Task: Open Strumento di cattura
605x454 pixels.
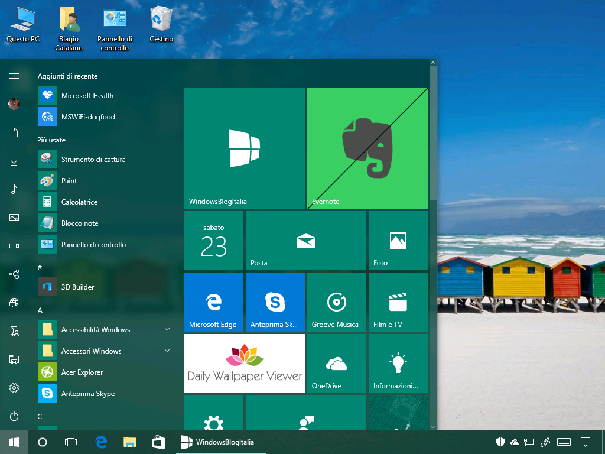Action: coord(104,160)
